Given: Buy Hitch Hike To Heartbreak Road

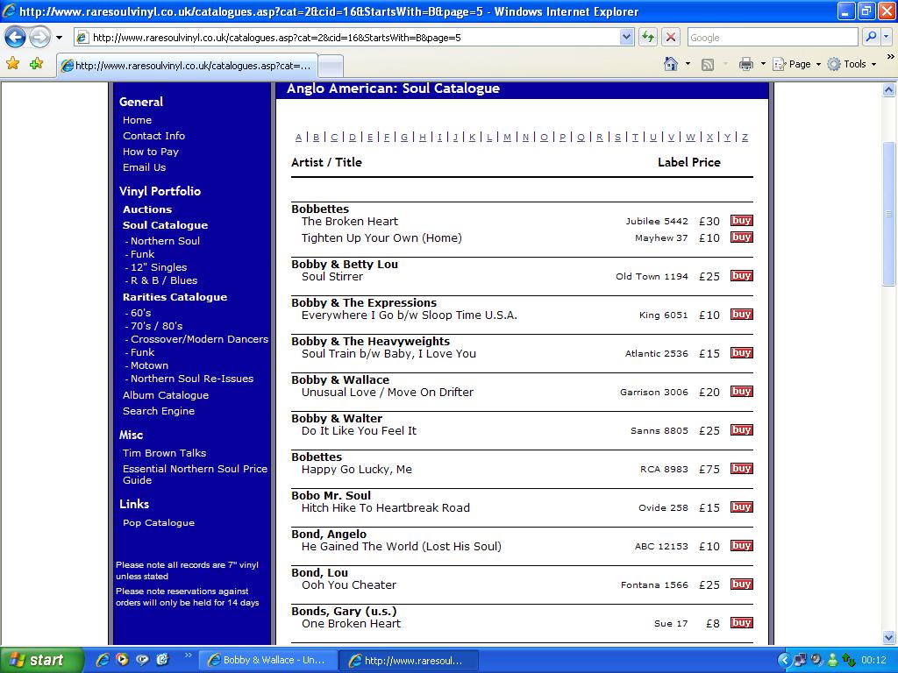Looking at the screenshot, I should pos(741,507).
